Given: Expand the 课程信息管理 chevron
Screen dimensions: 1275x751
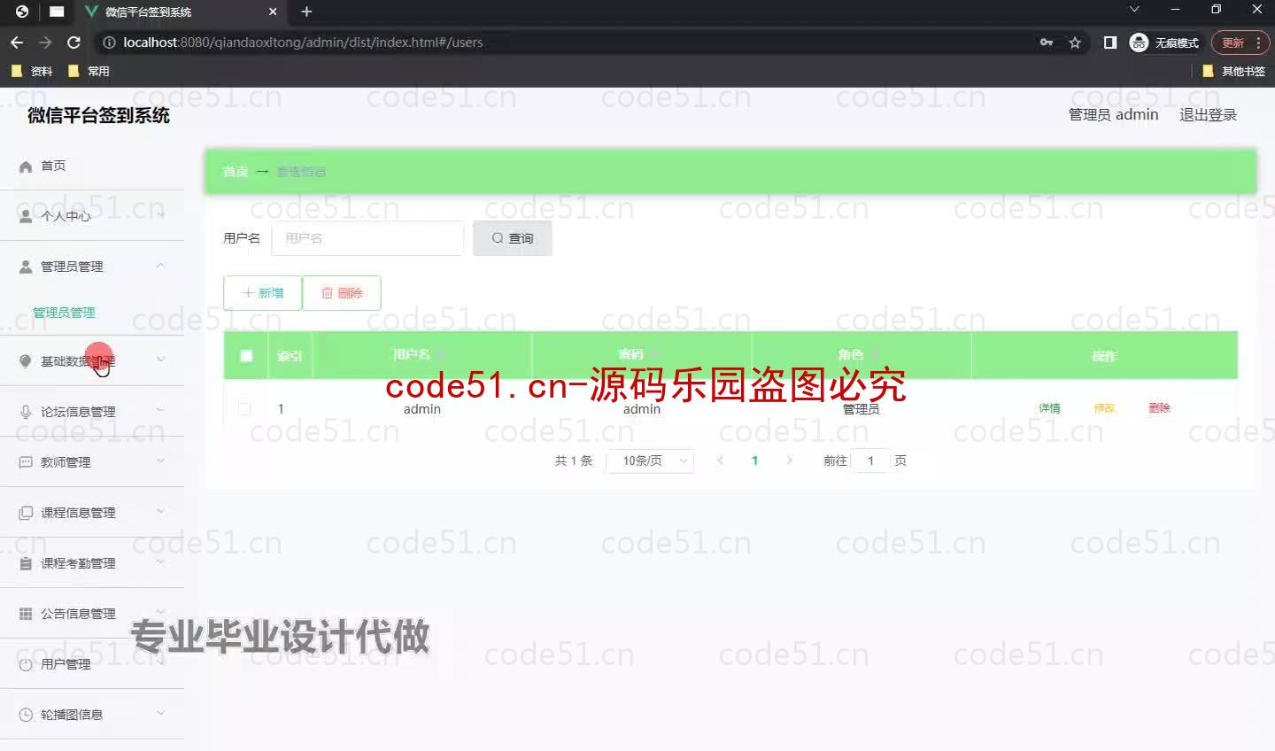Looking at the screenshot, I should pos(160,511).
